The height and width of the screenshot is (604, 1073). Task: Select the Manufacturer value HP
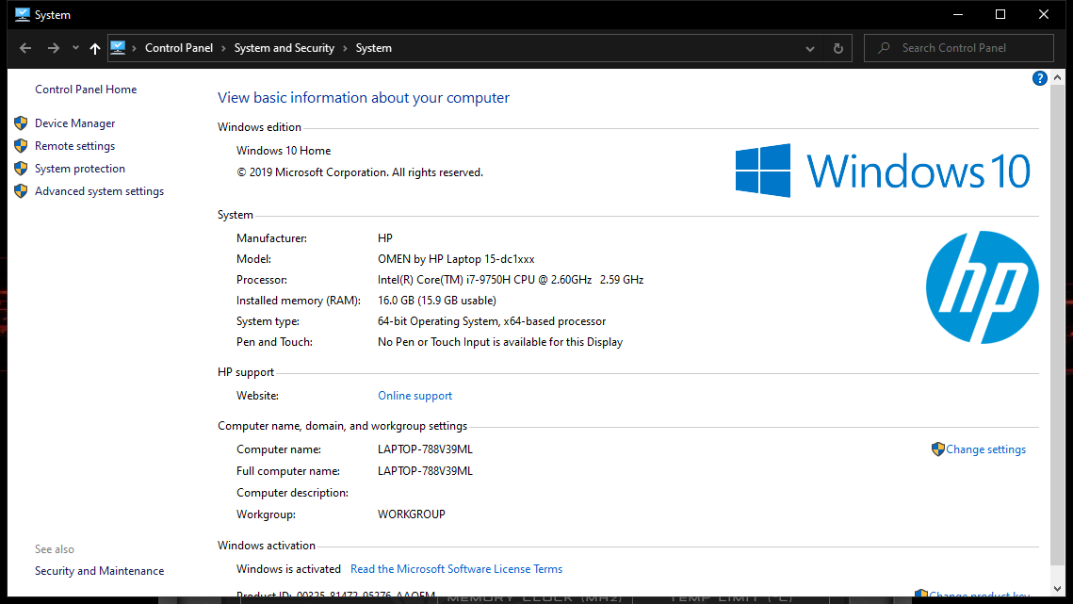pos(385,238)
